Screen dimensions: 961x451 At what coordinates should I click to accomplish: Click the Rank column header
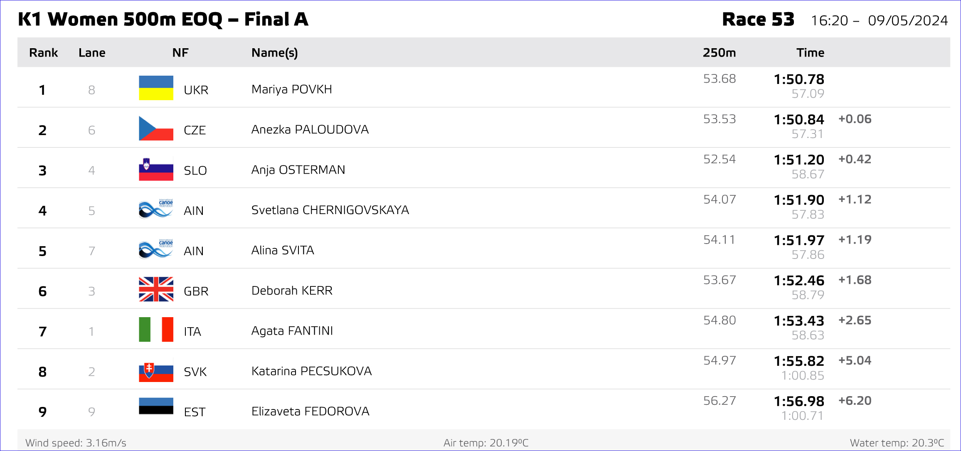pos(43,53)
